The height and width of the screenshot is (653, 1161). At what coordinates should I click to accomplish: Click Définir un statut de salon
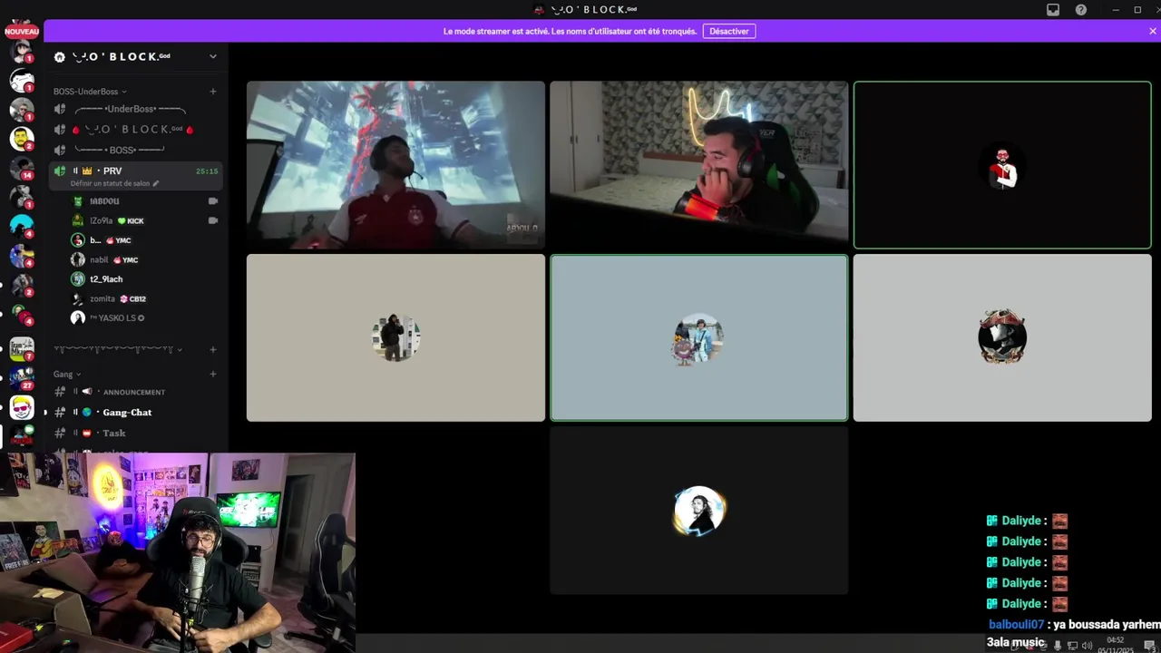110,183
